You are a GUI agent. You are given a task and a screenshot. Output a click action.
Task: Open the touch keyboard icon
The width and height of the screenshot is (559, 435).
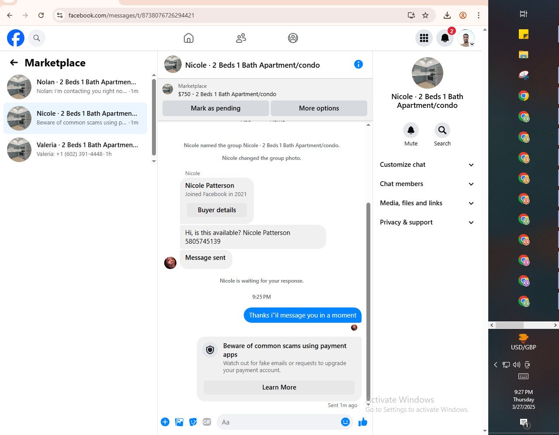pyautogui.click(x=524, y=376)
